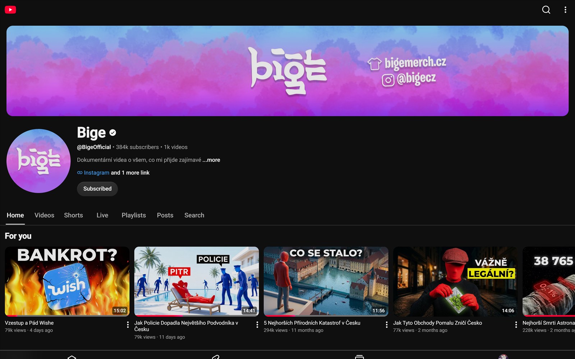Open title 'Nejhorší Smrti Astrona'
Screen dimensions: 575x359
(x=549, y=323)
